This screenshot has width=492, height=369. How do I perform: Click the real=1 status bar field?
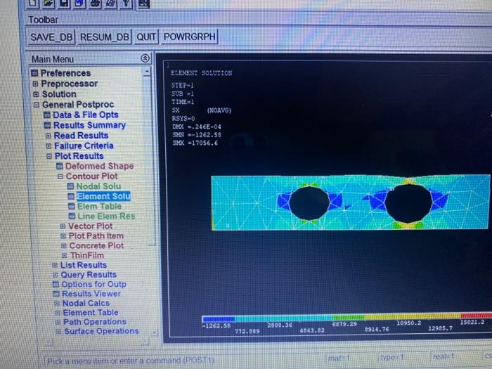tap(454, 356)
